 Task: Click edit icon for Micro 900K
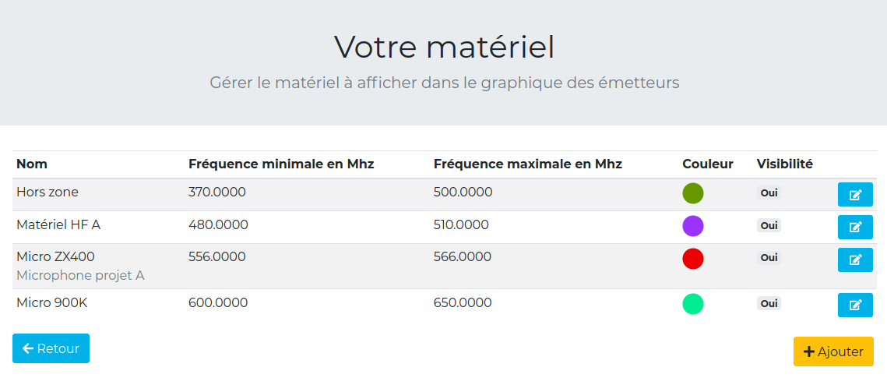855,305
